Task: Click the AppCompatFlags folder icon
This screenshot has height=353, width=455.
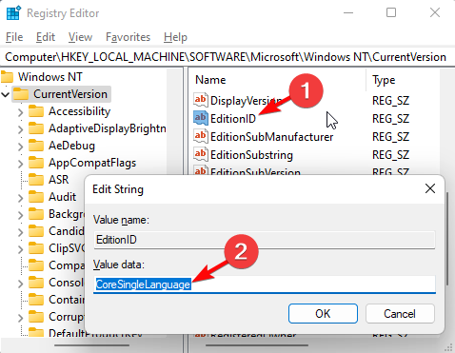Action: tap(36, 163)
